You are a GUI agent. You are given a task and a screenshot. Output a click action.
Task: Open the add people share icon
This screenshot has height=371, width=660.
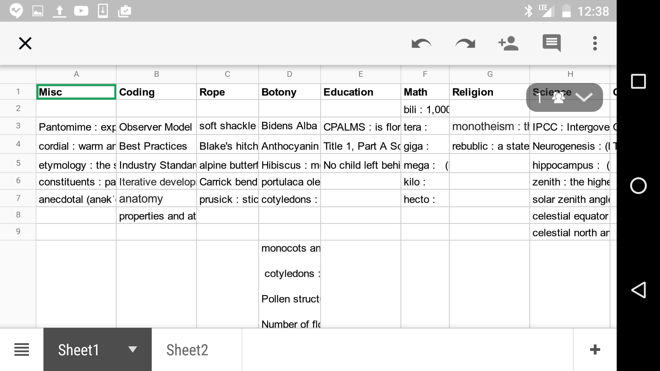(x=508, y=43)
